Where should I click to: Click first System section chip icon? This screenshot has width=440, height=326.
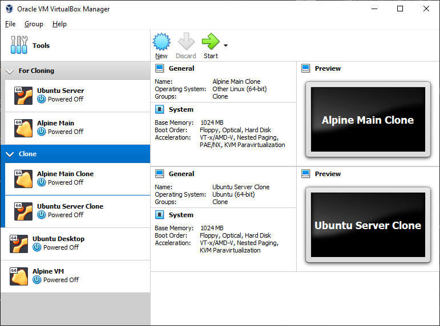coord(160,109)
